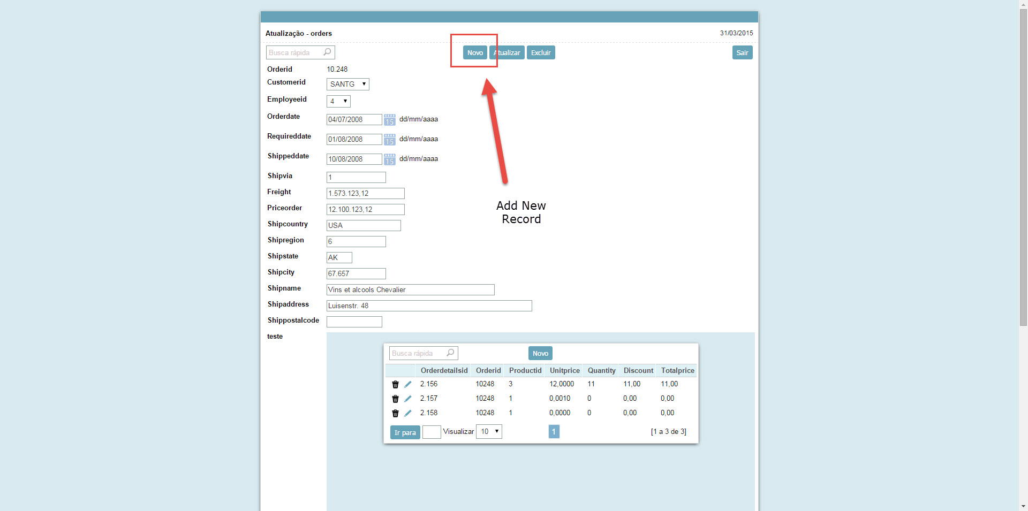Open calendar picker for Shippeddate

point(390,159)
